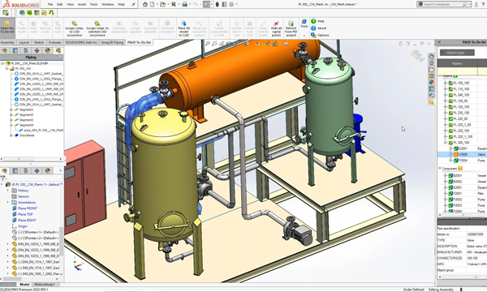This screenshot has width=487, height=292.
Task: Select Plane FRONT in feature tree
Action: [28, 208]
